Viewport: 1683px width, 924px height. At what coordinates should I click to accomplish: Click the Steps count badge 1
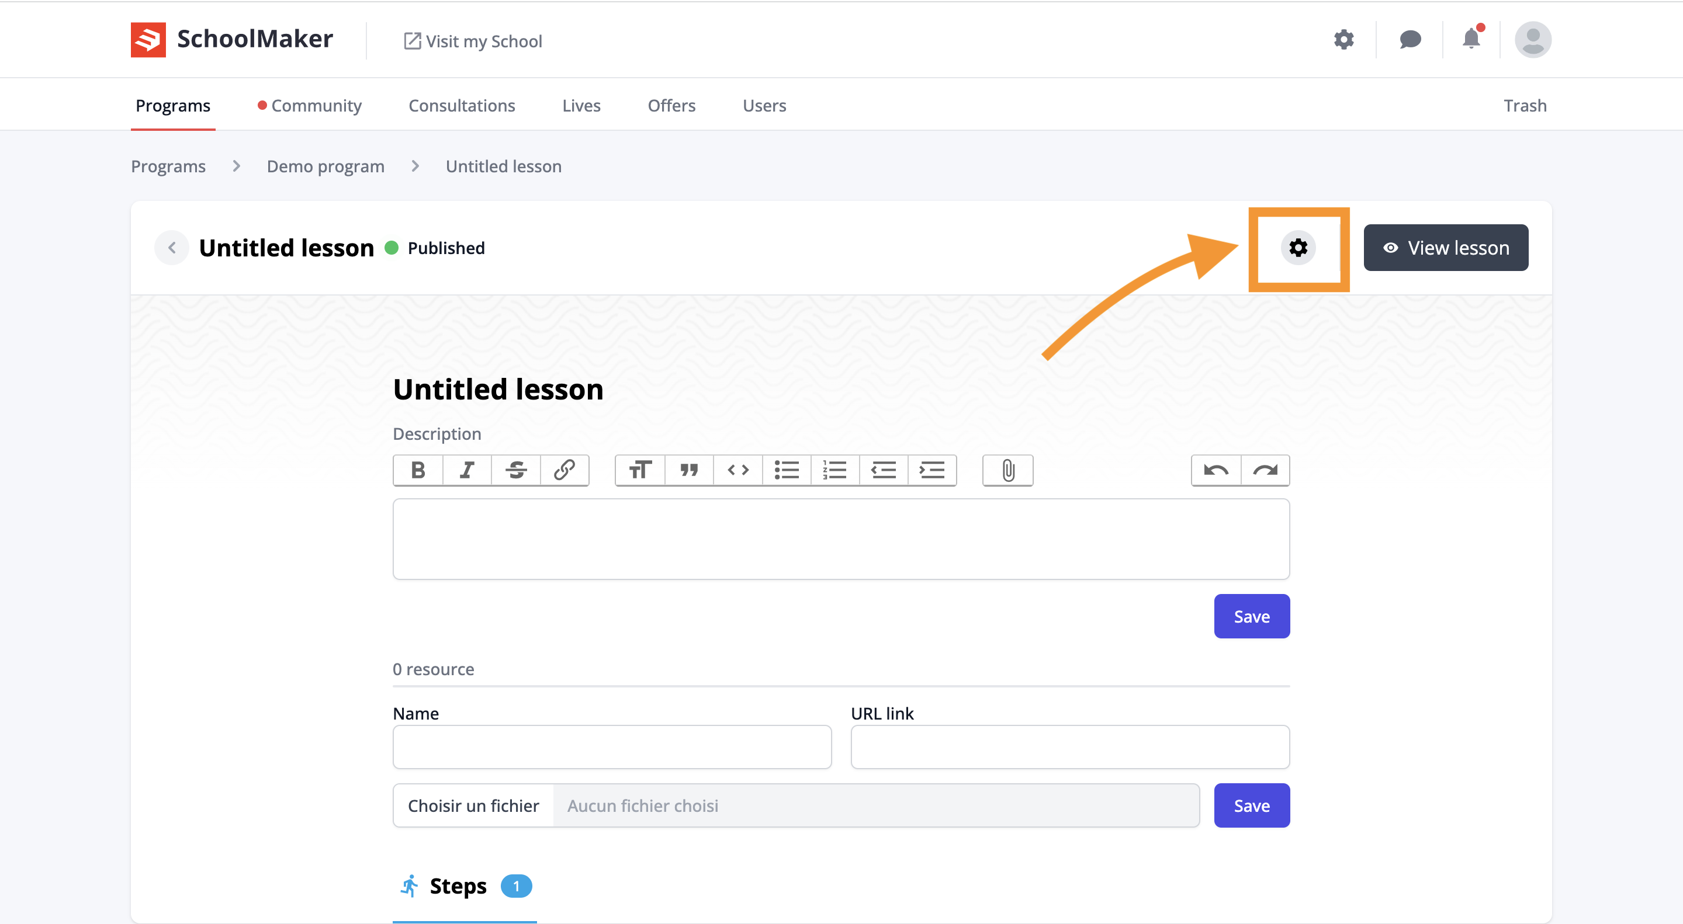click(x=516, y=887)
